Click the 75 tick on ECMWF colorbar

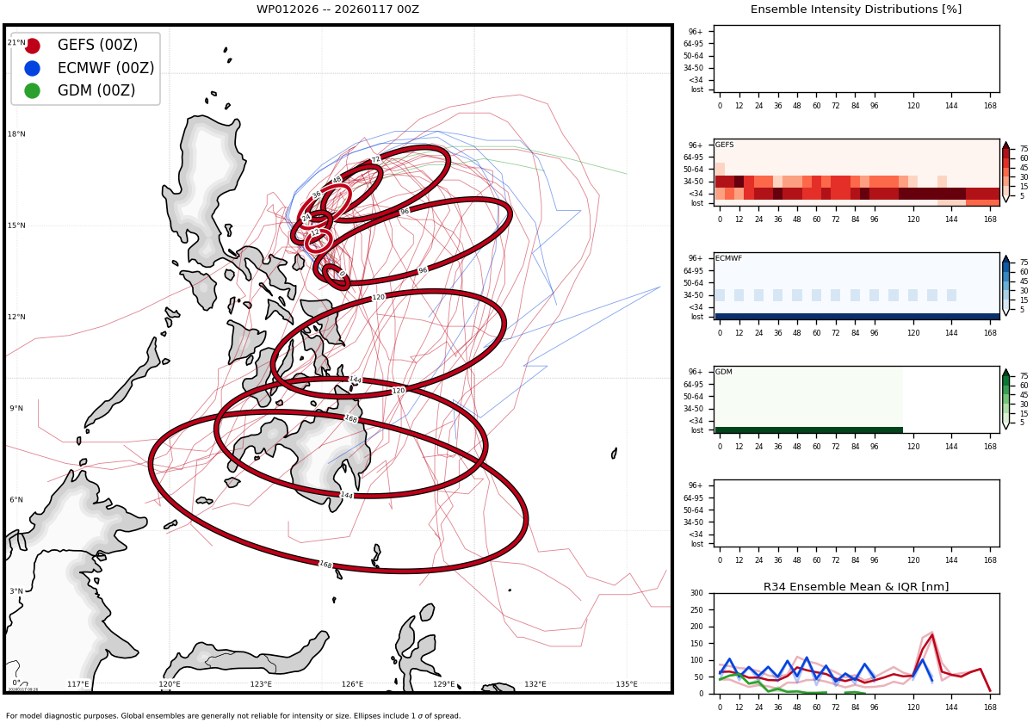coord(1024,263)
